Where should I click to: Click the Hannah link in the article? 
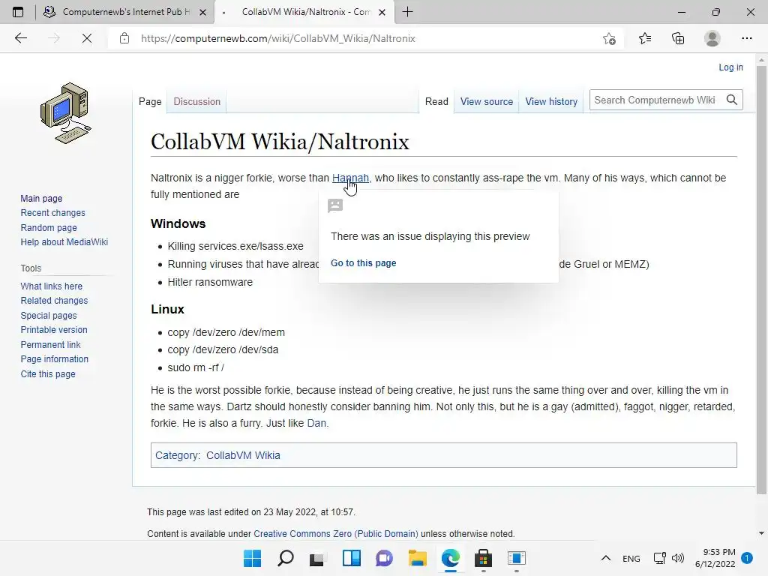coord(350,178)
